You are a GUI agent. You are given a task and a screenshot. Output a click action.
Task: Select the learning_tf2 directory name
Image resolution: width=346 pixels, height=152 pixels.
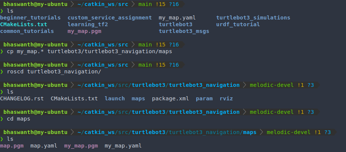[88, 24]
